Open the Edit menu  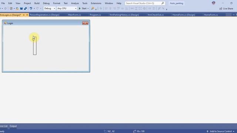(10, 3)
